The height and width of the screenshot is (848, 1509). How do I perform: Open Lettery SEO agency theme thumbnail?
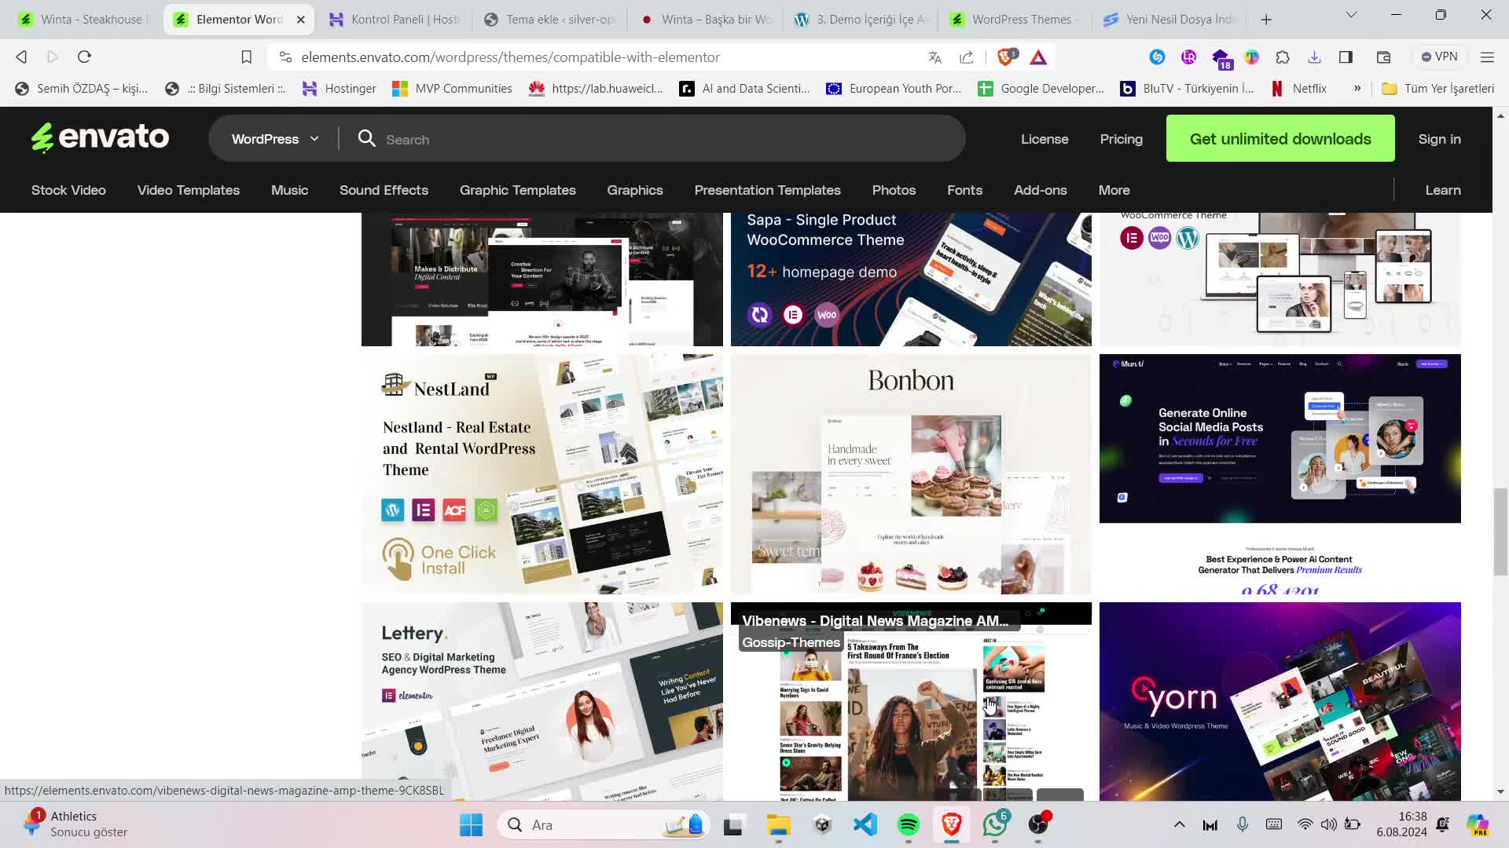click(x=542, y=701)
